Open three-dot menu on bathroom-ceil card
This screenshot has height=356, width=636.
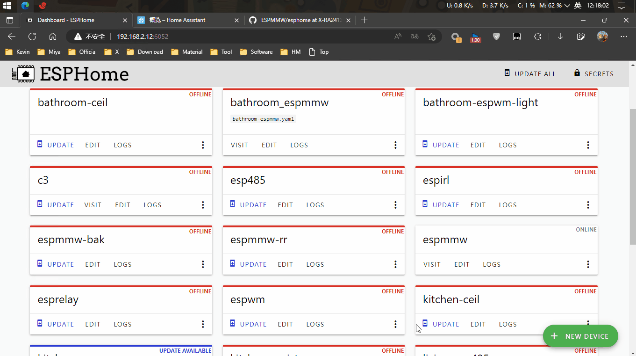click(x=203, y=145)
